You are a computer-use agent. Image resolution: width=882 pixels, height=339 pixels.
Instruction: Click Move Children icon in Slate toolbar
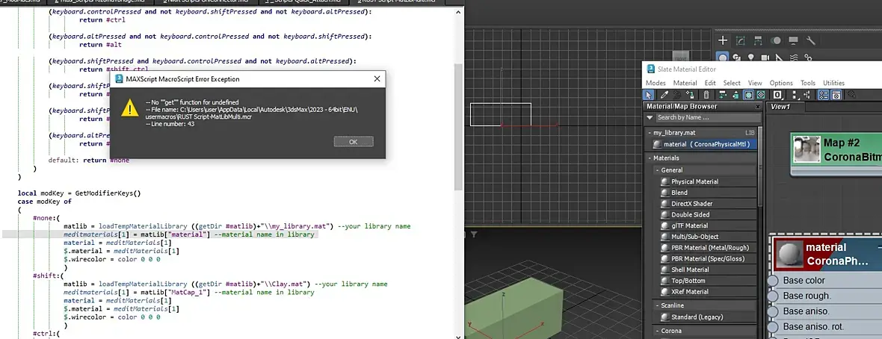tap(723, 95)
